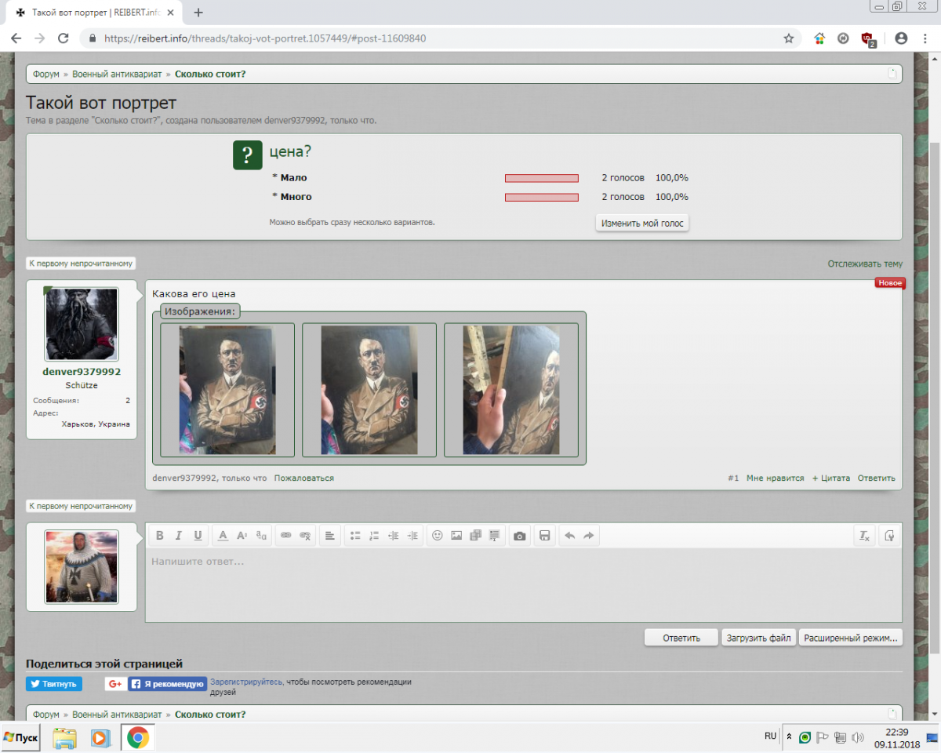Click the insert image icon
This screenshot has height=753, width=941.
(456, 536)
